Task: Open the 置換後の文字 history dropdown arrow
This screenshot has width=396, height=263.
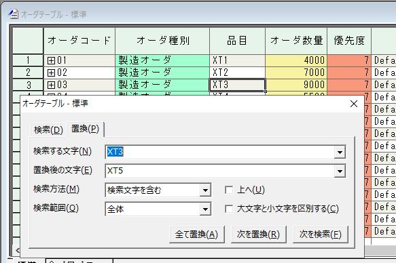Action: point(340,171)
